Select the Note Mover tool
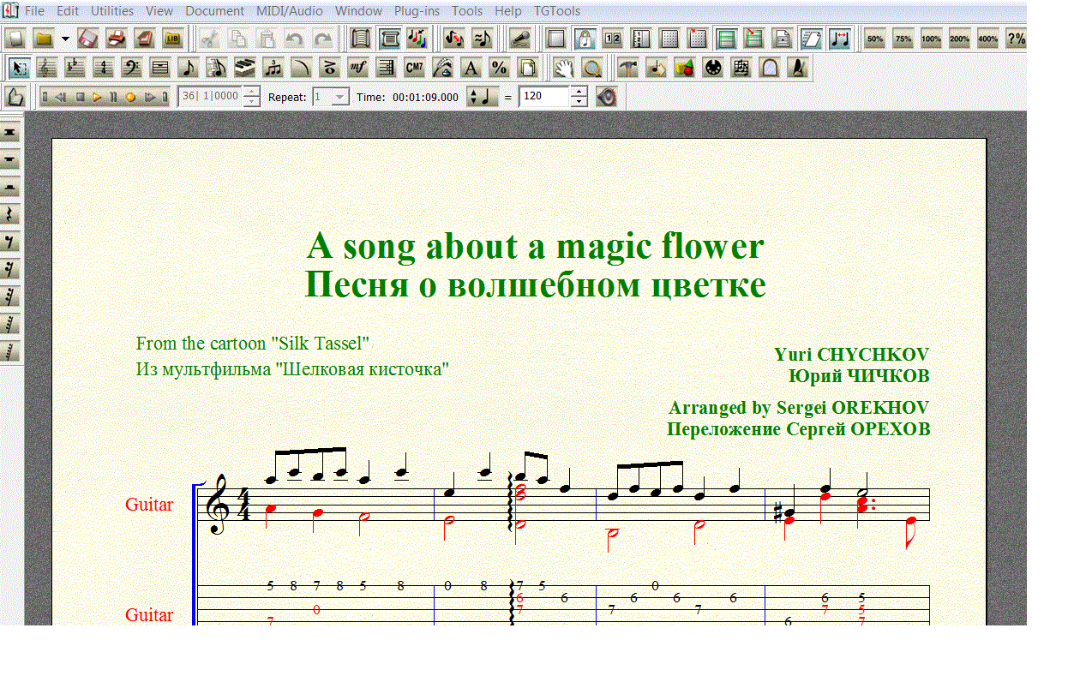Image resolution: width=1092 pixels, height=700 pixels. coord(657,68)
